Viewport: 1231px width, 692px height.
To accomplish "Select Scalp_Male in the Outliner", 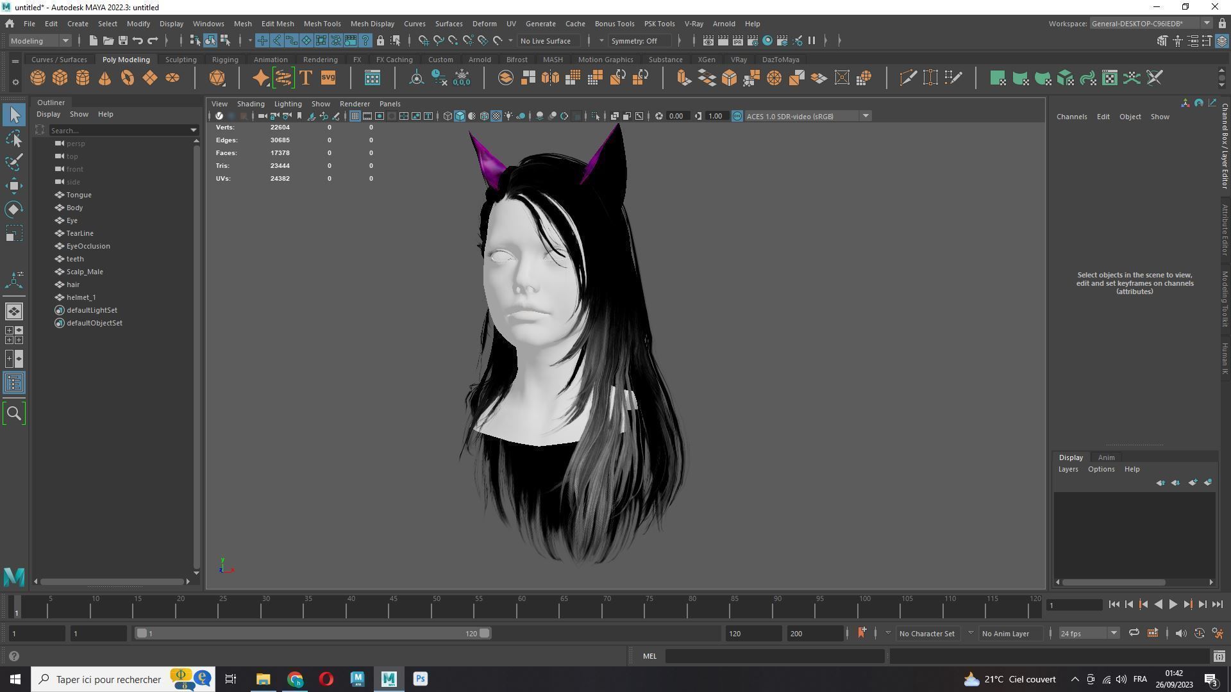I will coord(85,272).
